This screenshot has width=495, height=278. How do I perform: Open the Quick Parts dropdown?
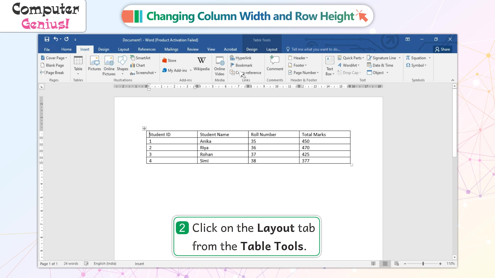coord(351,58)
